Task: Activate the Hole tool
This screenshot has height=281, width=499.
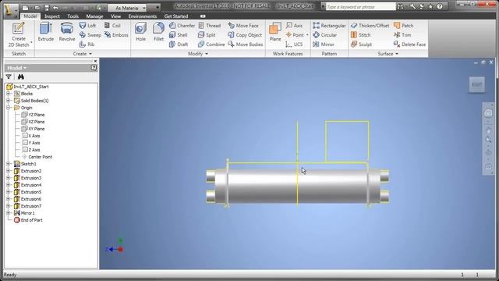Action: [140, 32]
